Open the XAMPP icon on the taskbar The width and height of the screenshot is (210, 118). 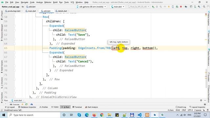[x=147, y=115]
